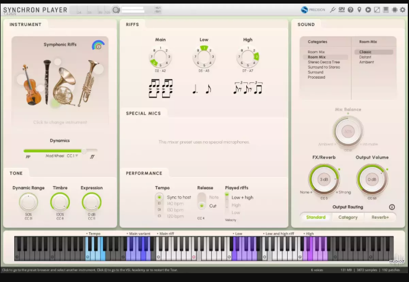409x282 pixels.
Task: Click the location pin icon
Action: pyautogui.click(x=359, y=10)
